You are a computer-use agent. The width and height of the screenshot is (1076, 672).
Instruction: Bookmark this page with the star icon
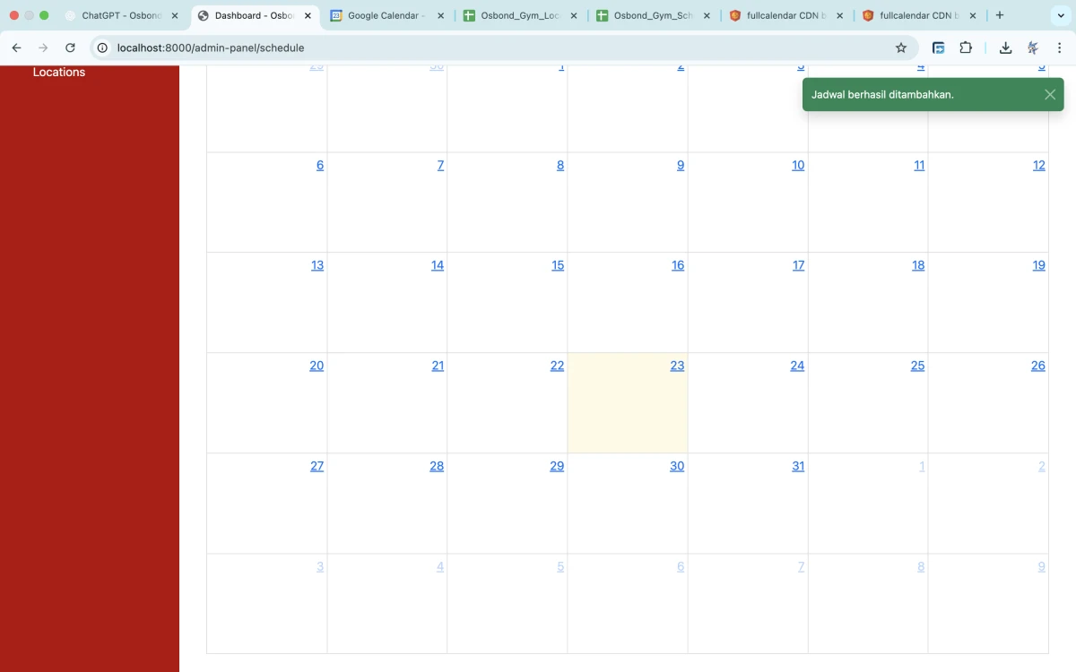click(x=901, y=48)
